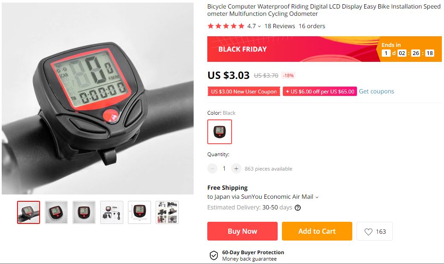Select the first thumbnail of computer on handlebar
Viewport: 444px width, 264px height.
pyautogui.click(x=29, y=212)
